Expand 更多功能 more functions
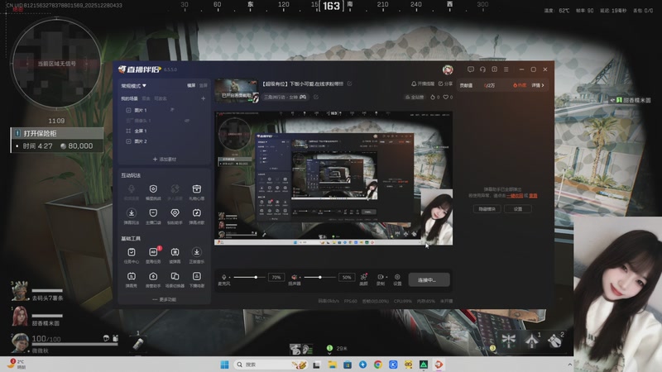Viewport: 662px width, 372px height. click(164, 299)
